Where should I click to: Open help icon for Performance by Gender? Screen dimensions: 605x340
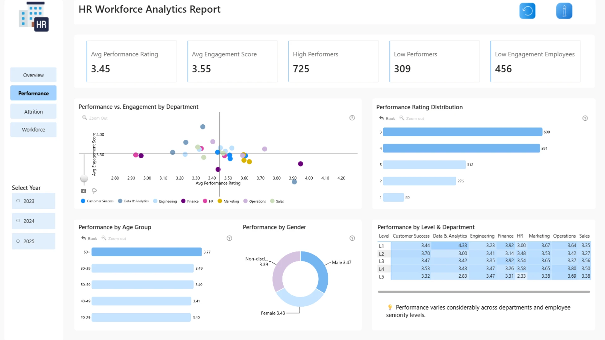[352, 238]
